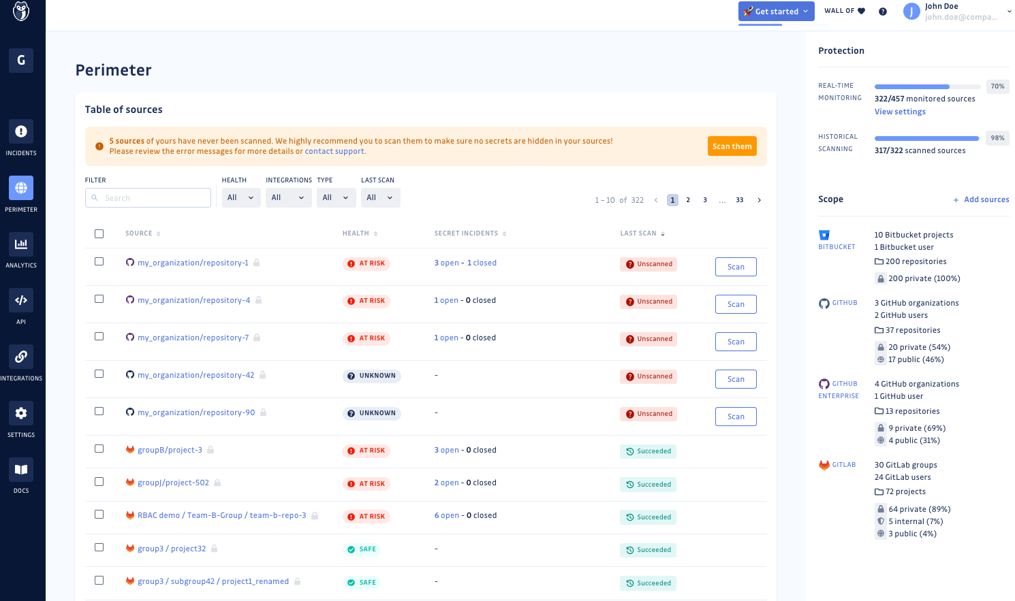1015x601 pixels.
Task: Open the contact support link
Action: 334,150
